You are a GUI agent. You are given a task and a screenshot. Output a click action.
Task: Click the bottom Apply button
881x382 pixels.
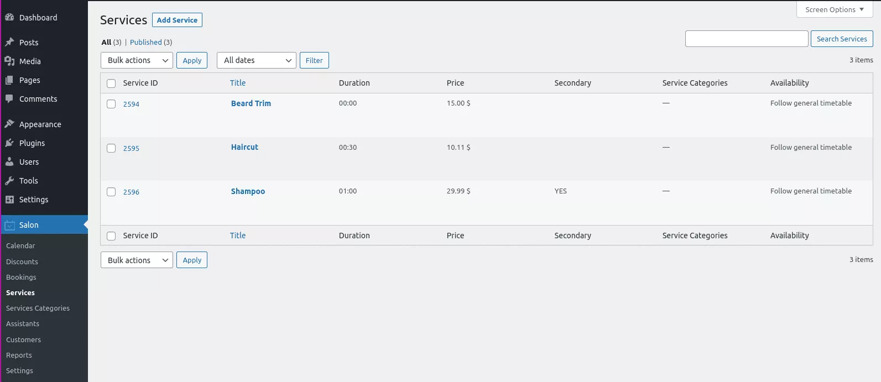pos(192,260)
